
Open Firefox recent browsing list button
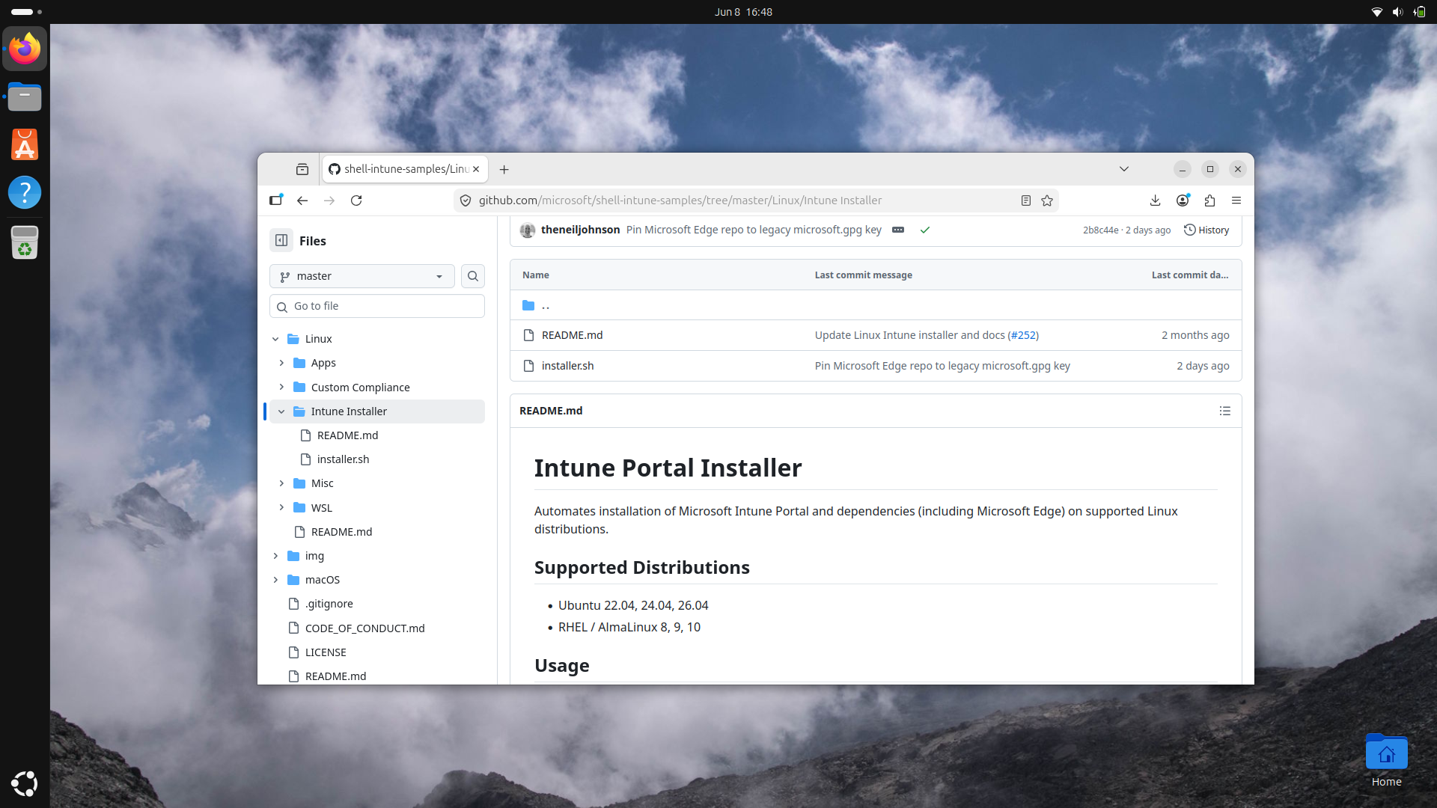(302, 170)
